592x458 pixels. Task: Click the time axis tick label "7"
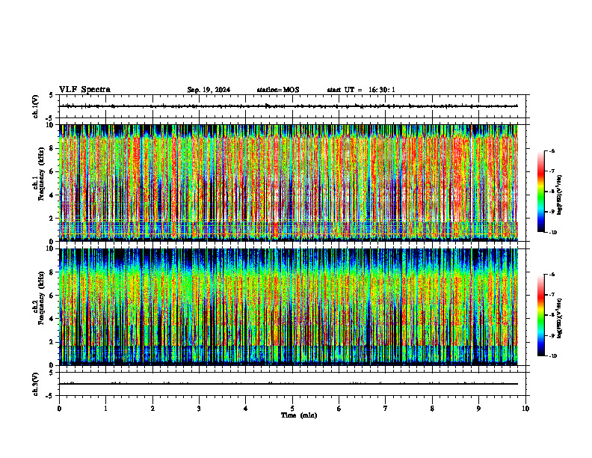[x=386, y=409]
